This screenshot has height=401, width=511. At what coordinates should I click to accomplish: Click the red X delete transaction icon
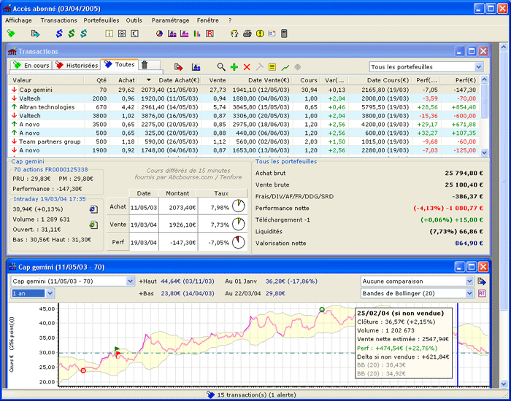click(247, 67)
